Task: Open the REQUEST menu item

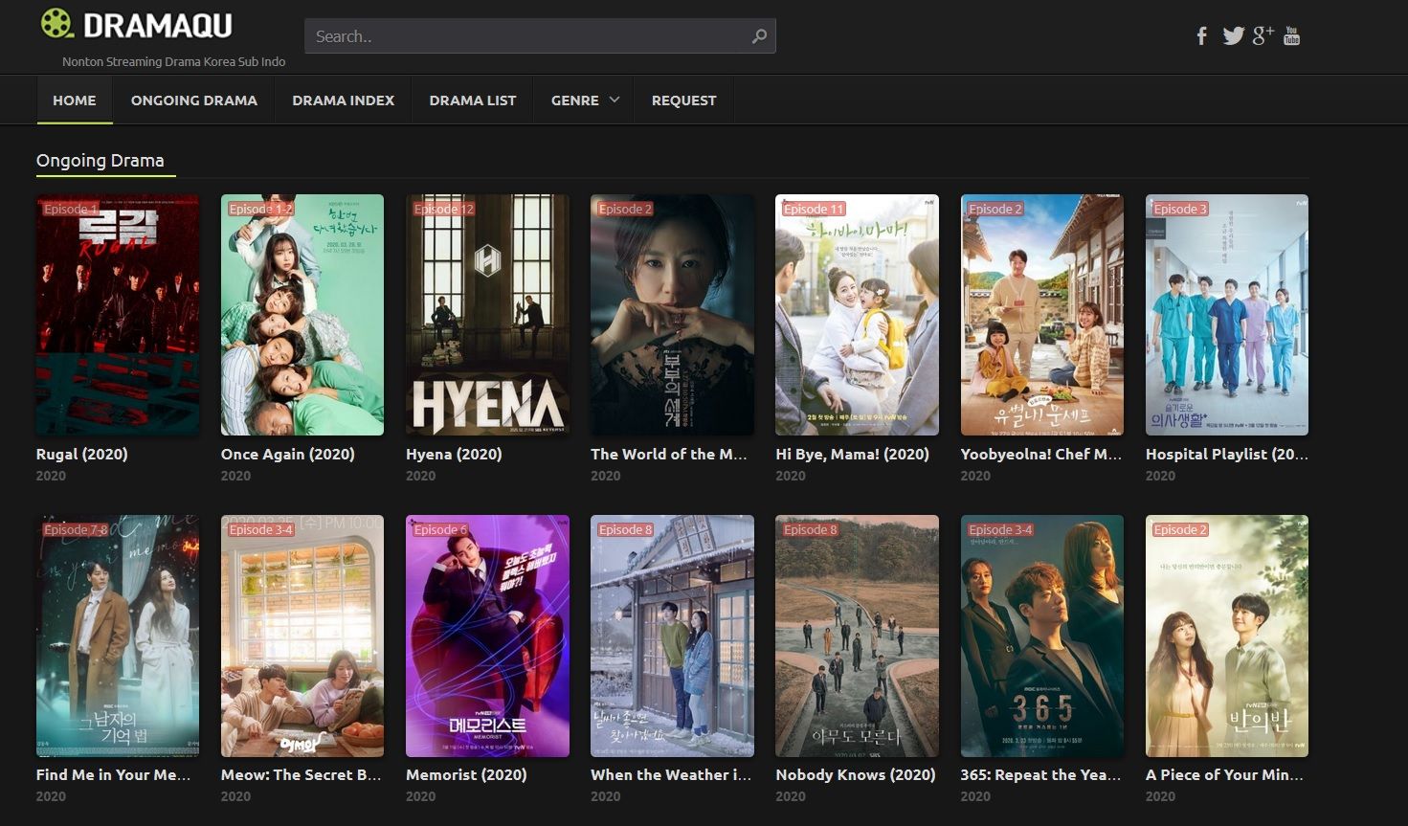Action: click(683, 100)
